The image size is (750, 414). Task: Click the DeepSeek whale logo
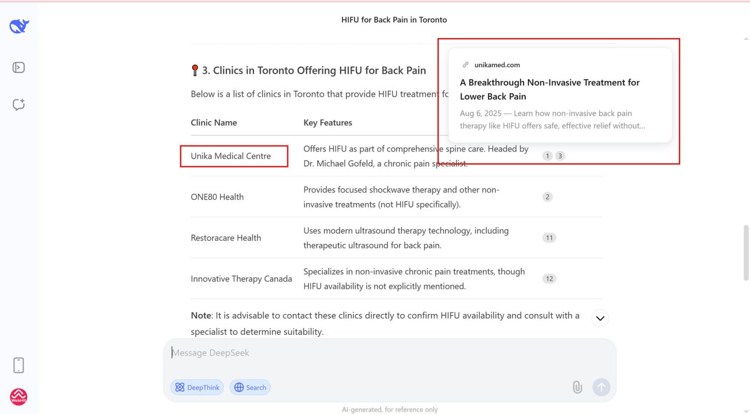19,25
